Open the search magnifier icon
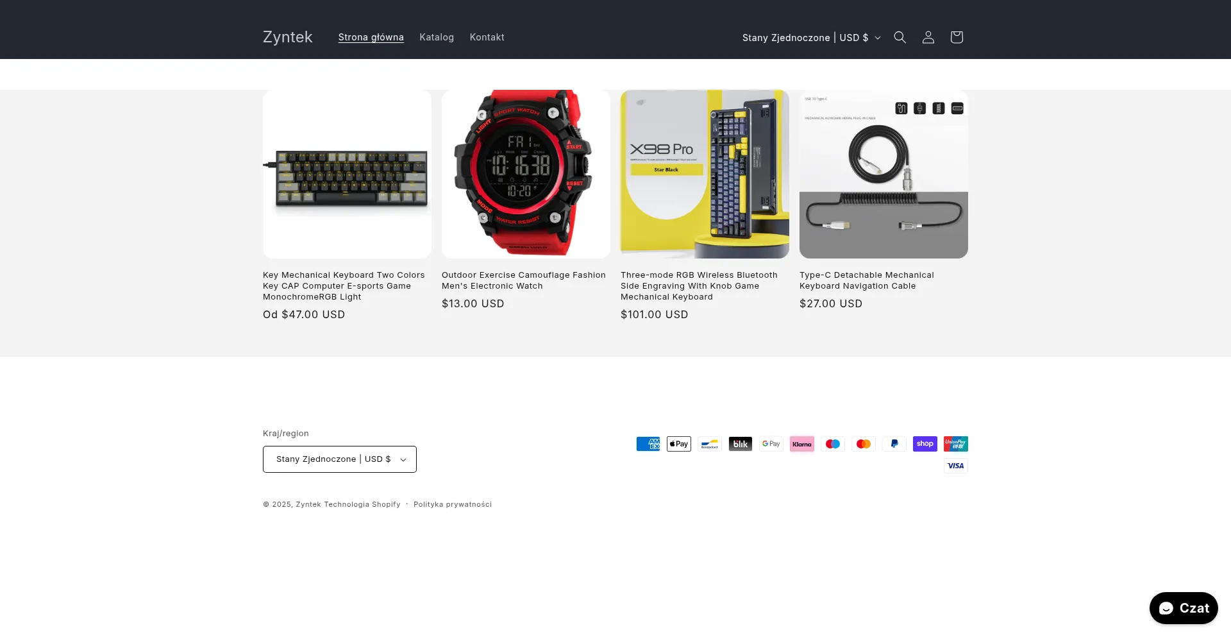The height and width of the screenshot is (637, 1231). (x=900, y=37)
